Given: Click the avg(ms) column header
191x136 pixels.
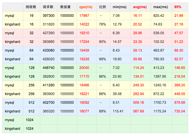Looking at the screenshot, I should pos(140,7).
